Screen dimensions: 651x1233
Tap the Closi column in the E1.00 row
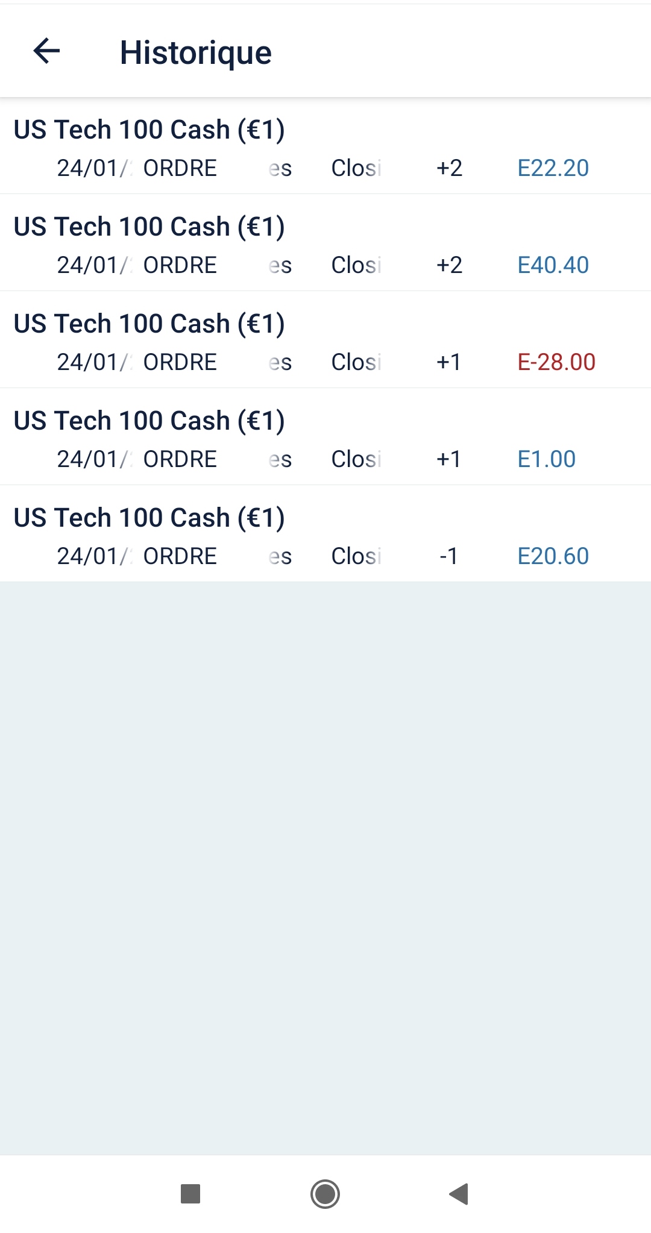[x=356, y=459]
